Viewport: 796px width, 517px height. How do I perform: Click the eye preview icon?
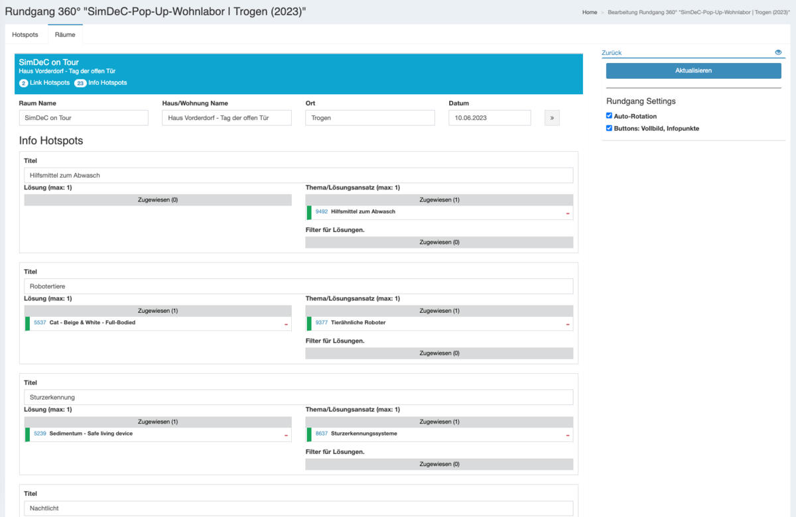[778, 52]
